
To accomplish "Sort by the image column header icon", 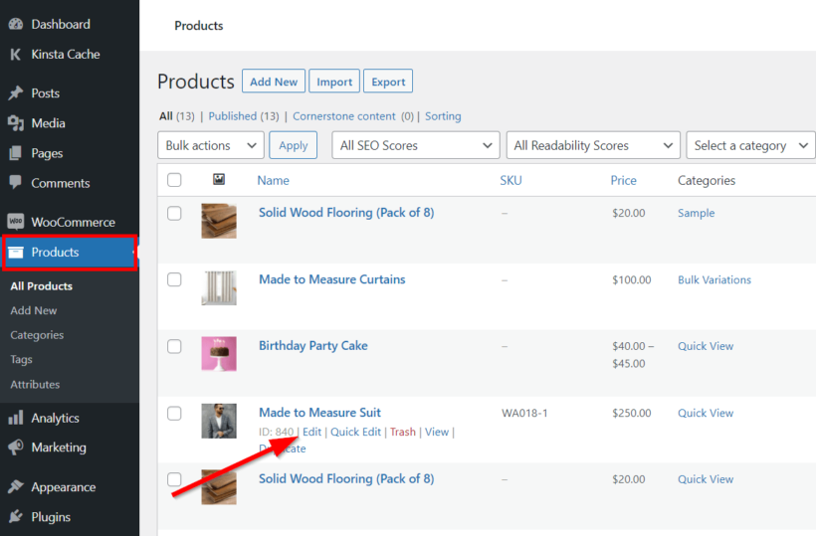I will click(x=219, y=179).
